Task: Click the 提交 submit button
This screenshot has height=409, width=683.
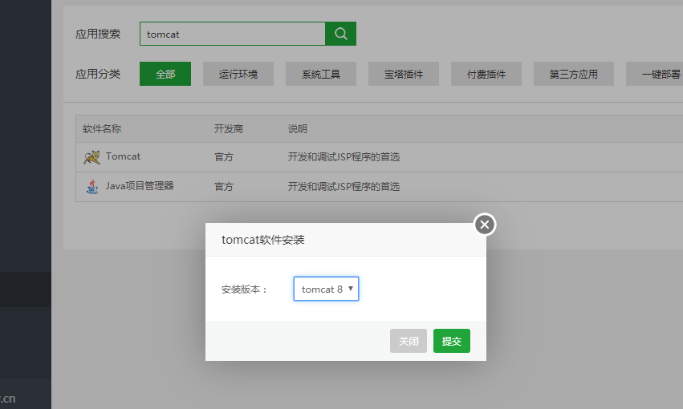Action: tap(452, 341)
